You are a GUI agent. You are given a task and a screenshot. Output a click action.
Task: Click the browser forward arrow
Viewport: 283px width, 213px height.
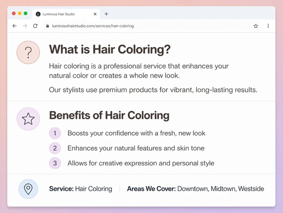tap(25, 26)
